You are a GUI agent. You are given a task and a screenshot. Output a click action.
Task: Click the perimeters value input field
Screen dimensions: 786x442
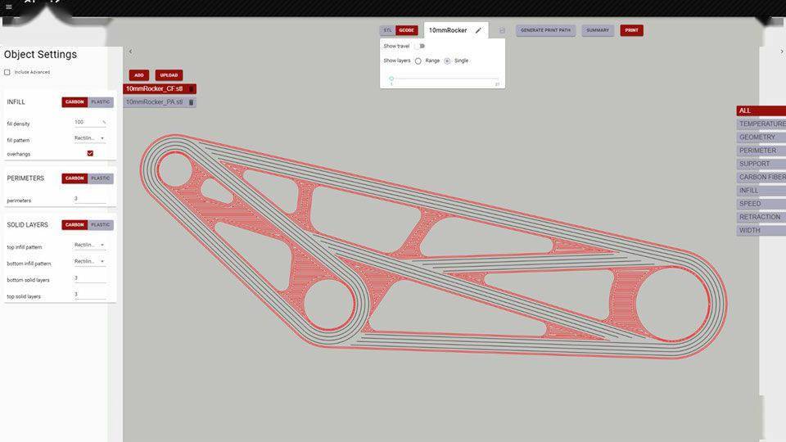[x=90, y=198]
